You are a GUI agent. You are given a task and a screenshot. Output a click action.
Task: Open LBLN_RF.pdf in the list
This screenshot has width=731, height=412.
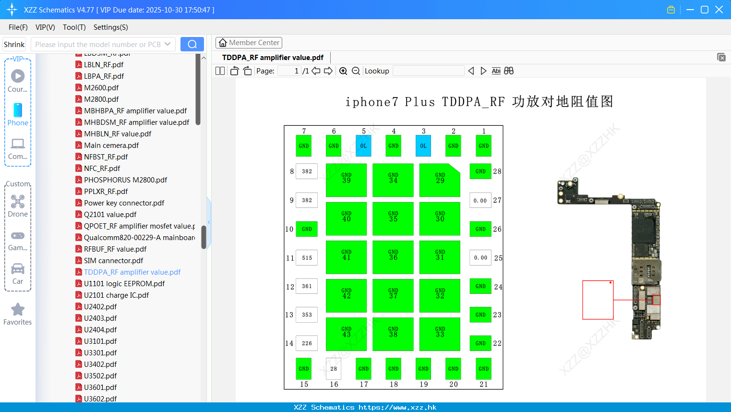pyautogui.click(x=104, y=65)
